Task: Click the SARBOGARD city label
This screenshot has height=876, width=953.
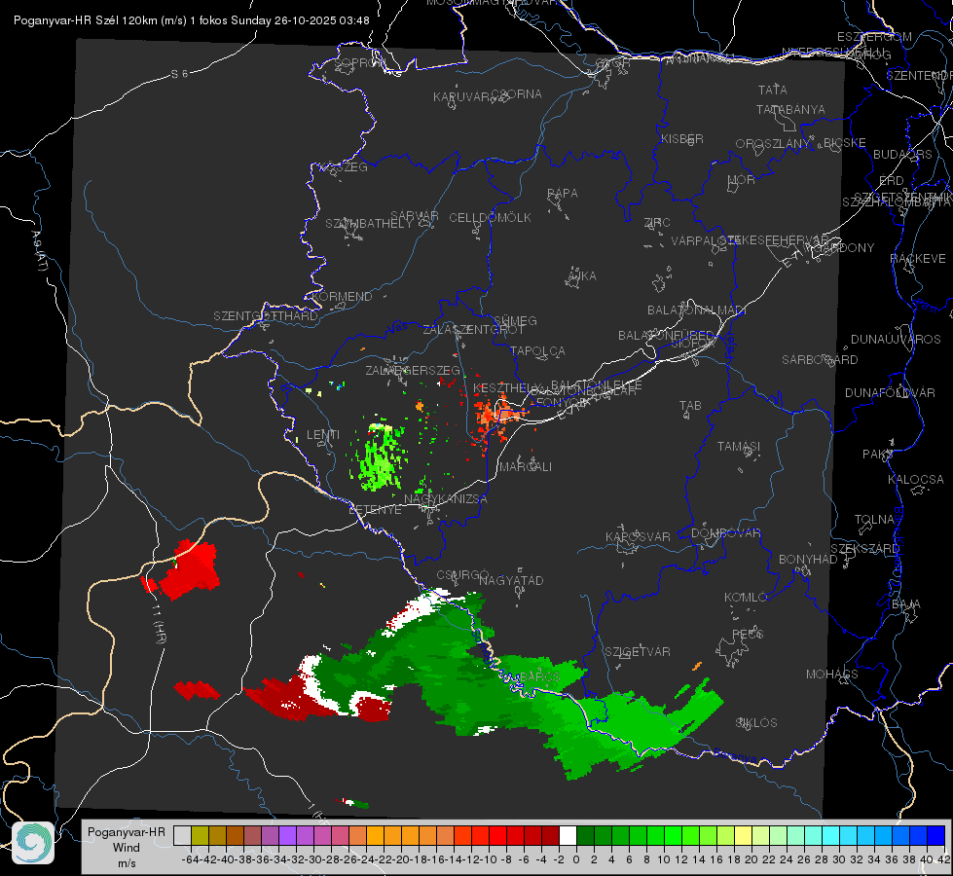Action: coord(820,360)
